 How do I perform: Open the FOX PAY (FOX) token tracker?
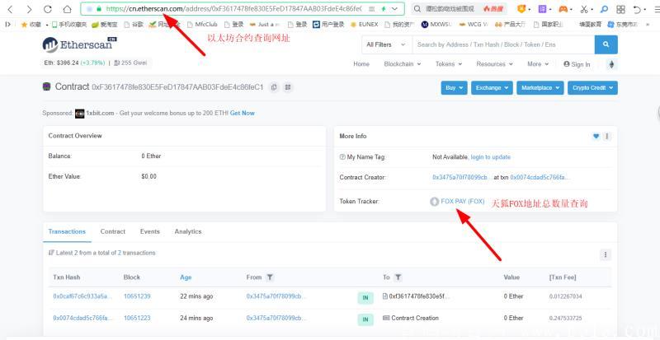click(463, 202)
